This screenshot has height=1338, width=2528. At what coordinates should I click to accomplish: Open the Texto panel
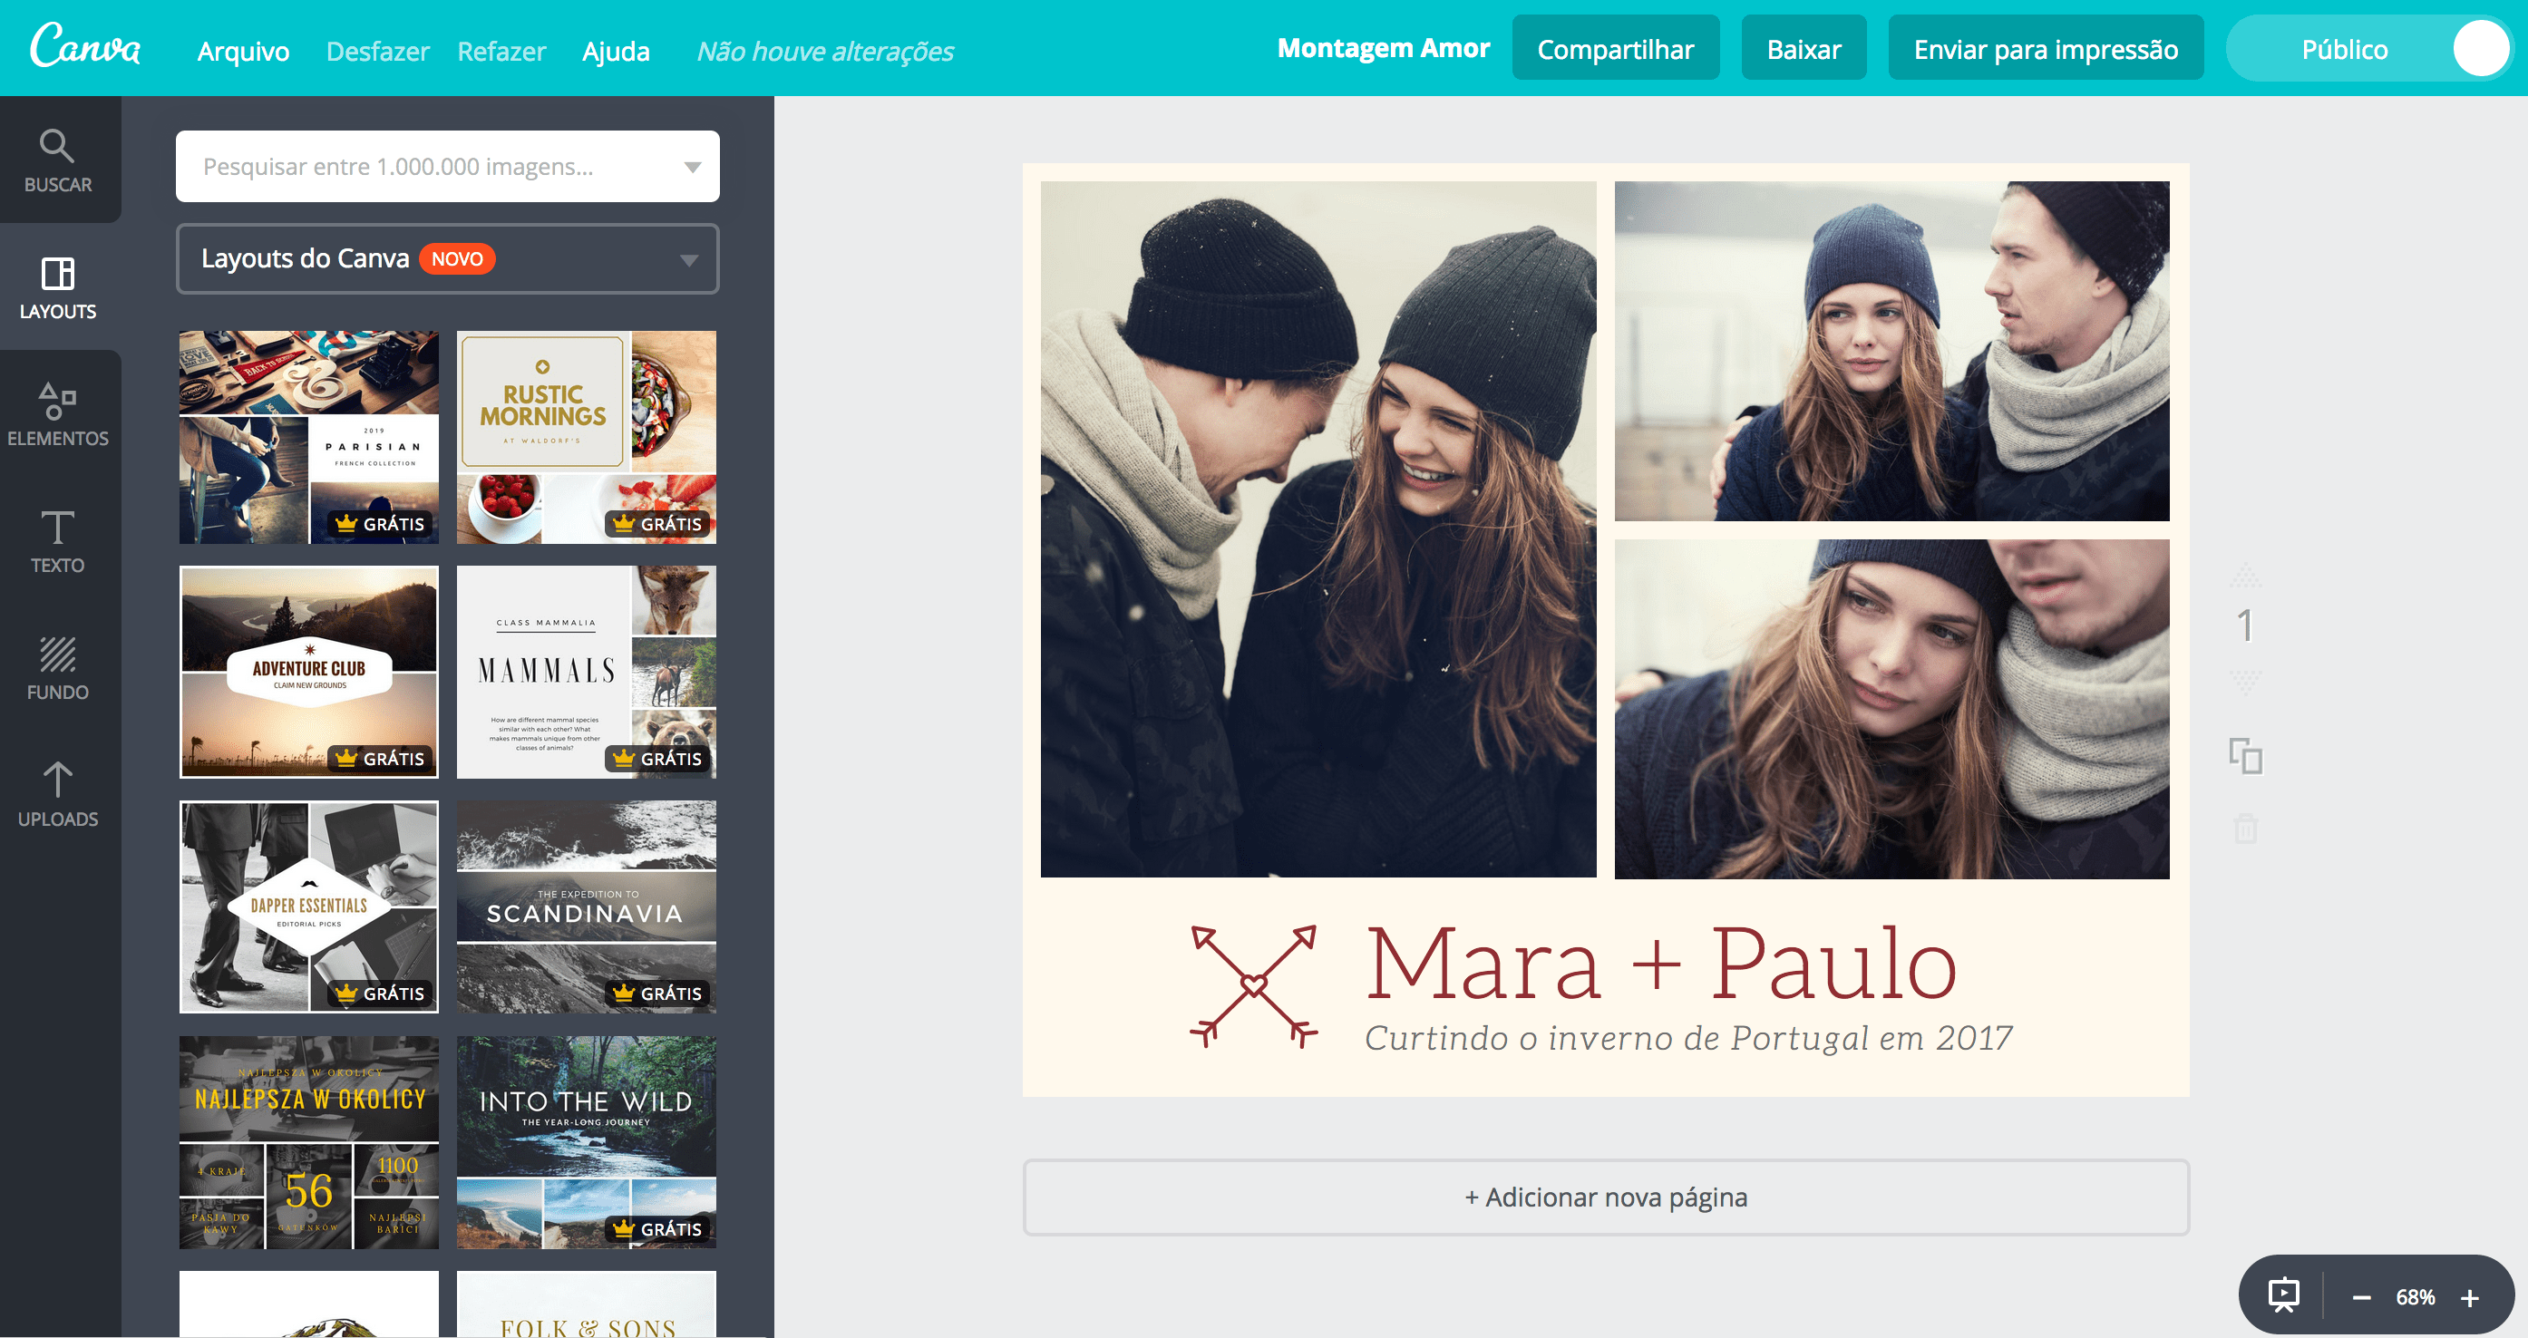[x=58, y=540]
